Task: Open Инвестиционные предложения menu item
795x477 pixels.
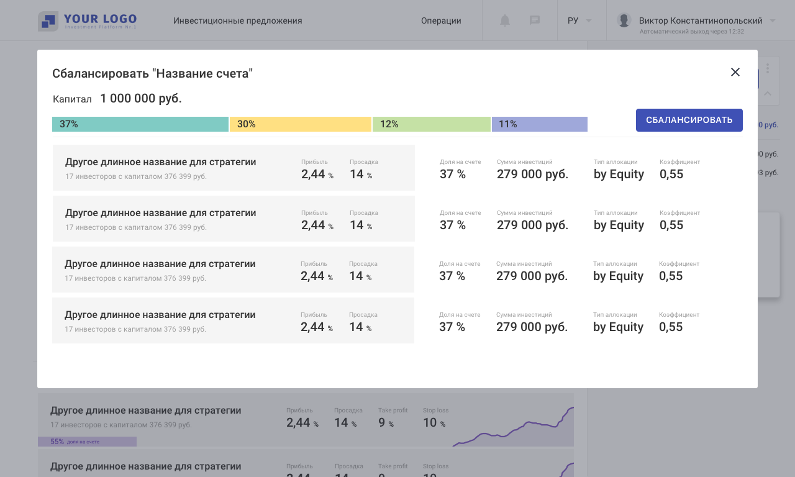Action: [x=238, y=20]
